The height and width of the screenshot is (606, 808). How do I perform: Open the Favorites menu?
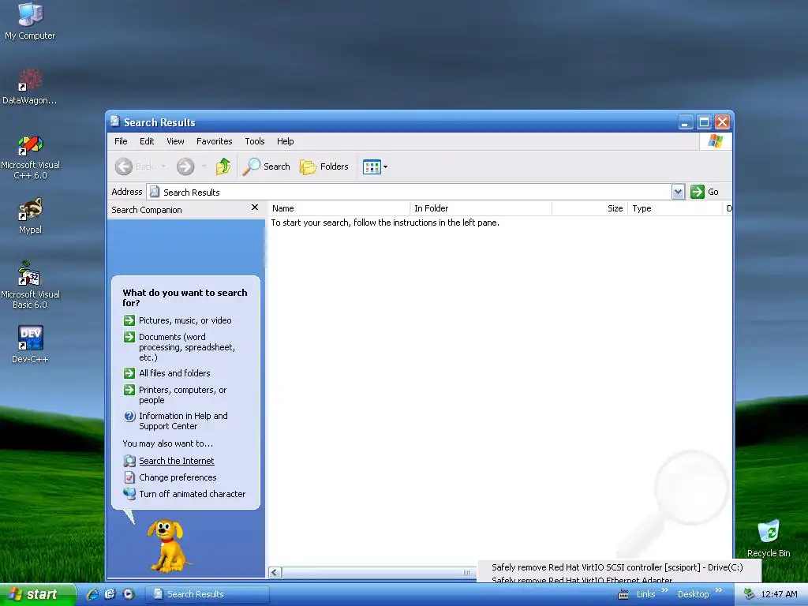pyautogui.click(x=215, y=141)
